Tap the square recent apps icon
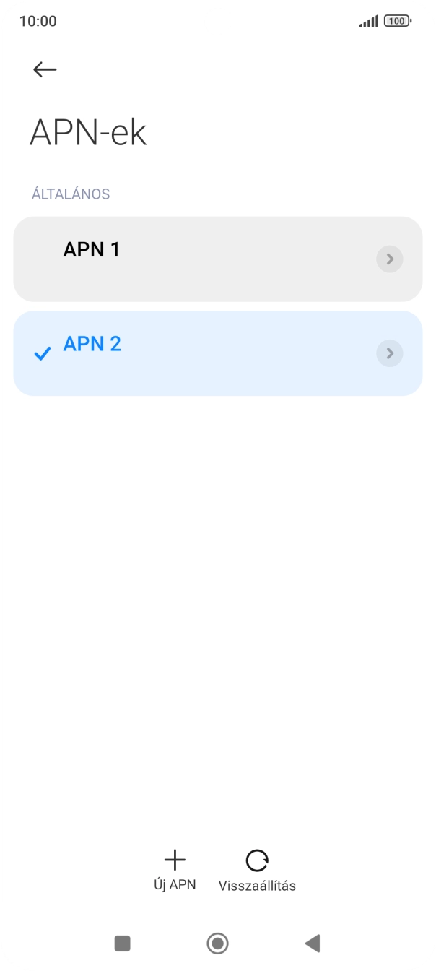 coord(123,943)
